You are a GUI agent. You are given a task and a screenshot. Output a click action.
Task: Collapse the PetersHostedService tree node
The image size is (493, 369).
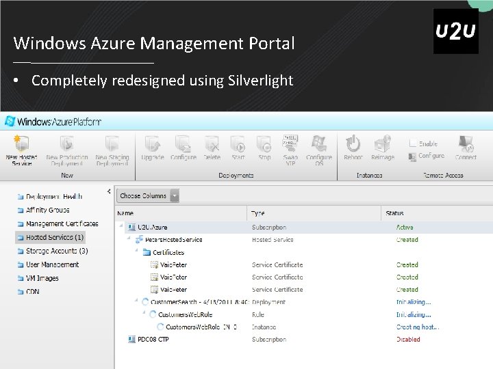click(129, 238)
